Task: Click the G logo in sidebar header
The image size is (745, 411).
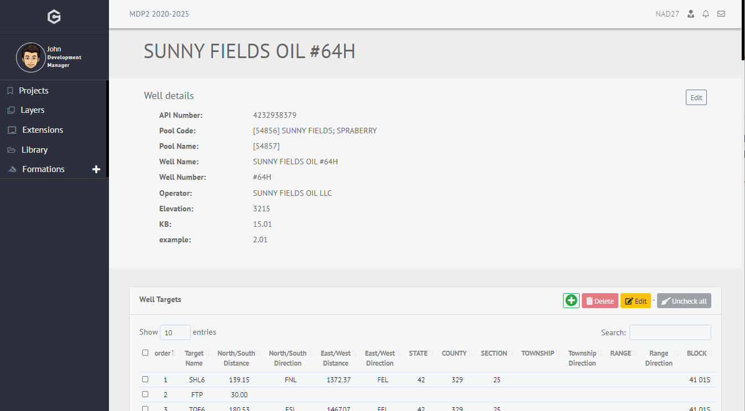Action: (54, 17)
